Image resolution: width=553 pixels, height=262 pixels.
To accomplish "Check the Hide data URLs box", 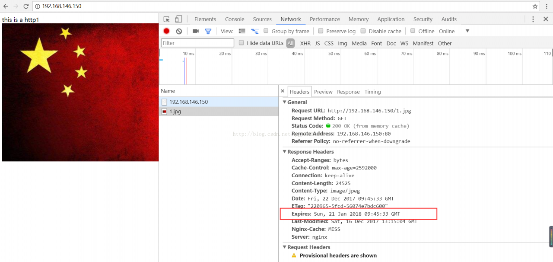I will [241, 43].
